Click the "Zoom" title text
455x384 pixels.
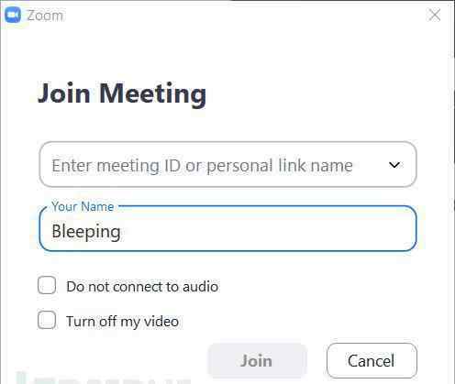point(45,16)
